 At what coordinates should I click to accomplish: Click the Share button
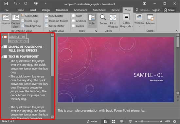click(169, 10)
